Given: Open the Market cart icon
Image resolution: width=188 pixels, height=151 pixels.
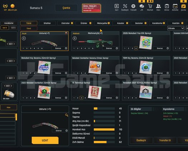Looking at the screenshot, I should [x=150, y=6].
